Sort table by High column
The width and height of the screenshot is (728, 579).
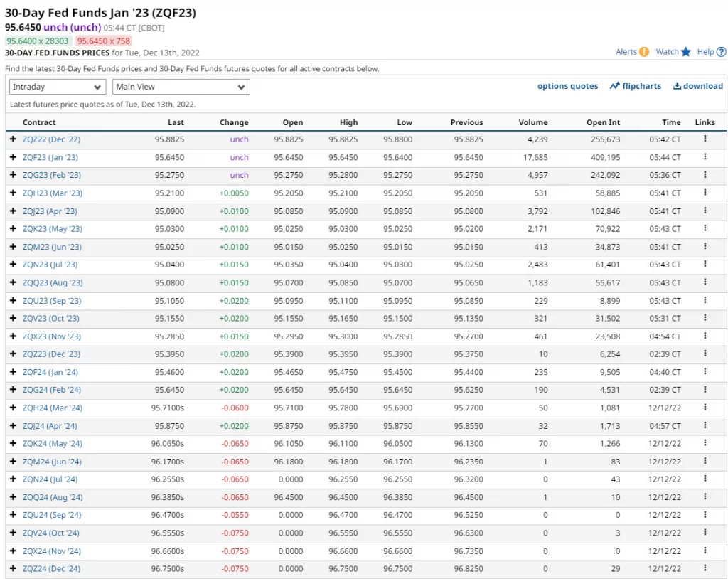coord(348,122)
